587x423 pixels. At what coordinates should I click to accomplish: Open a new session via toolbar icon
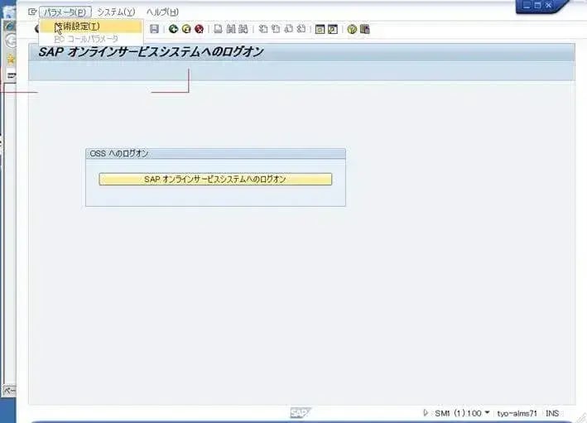320,29
